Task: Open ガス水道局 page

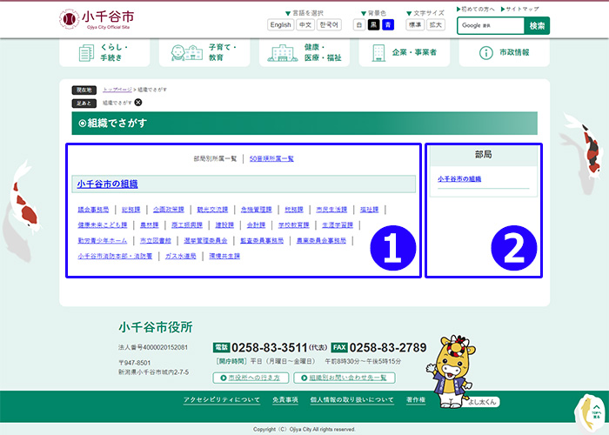Action: click(x=181, y=256)
